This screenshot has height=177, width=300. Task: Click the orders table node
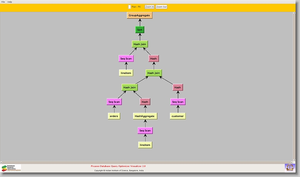(114, 116)
